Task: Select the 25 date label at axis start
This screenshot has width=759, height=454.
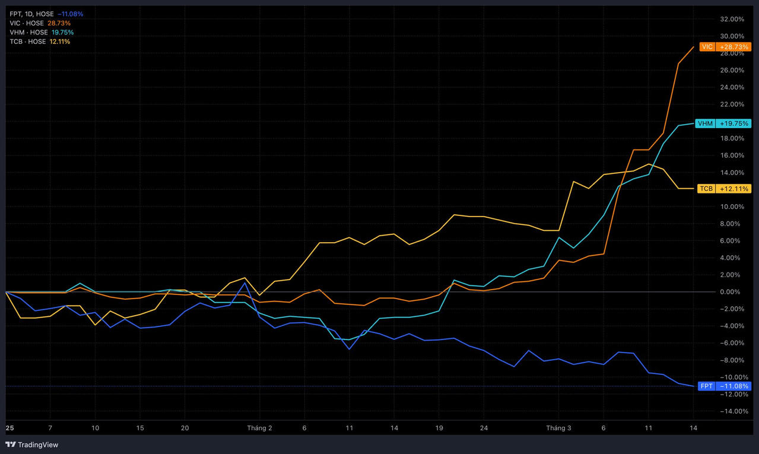Action: [x=9, y=428]
